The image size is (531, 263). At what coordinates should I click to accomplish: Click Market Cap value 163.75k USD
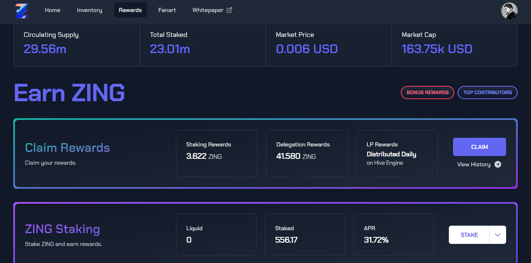click(x=437, y=49)
